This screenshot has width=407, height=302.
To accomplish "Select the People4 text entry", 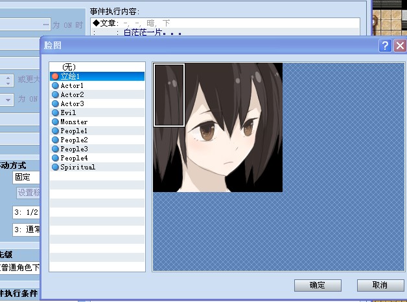I will [x=74, y=158].
